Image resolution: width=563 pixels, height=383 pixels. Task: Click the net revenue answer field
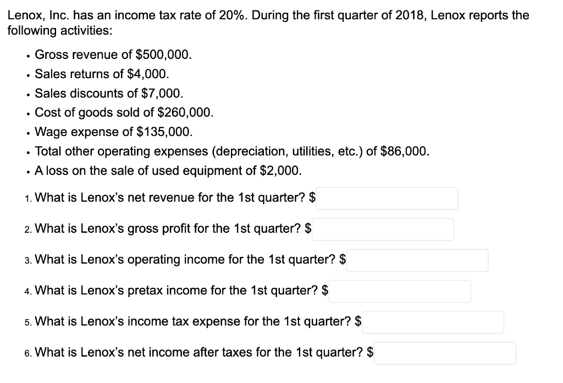[x=387, y=198]
